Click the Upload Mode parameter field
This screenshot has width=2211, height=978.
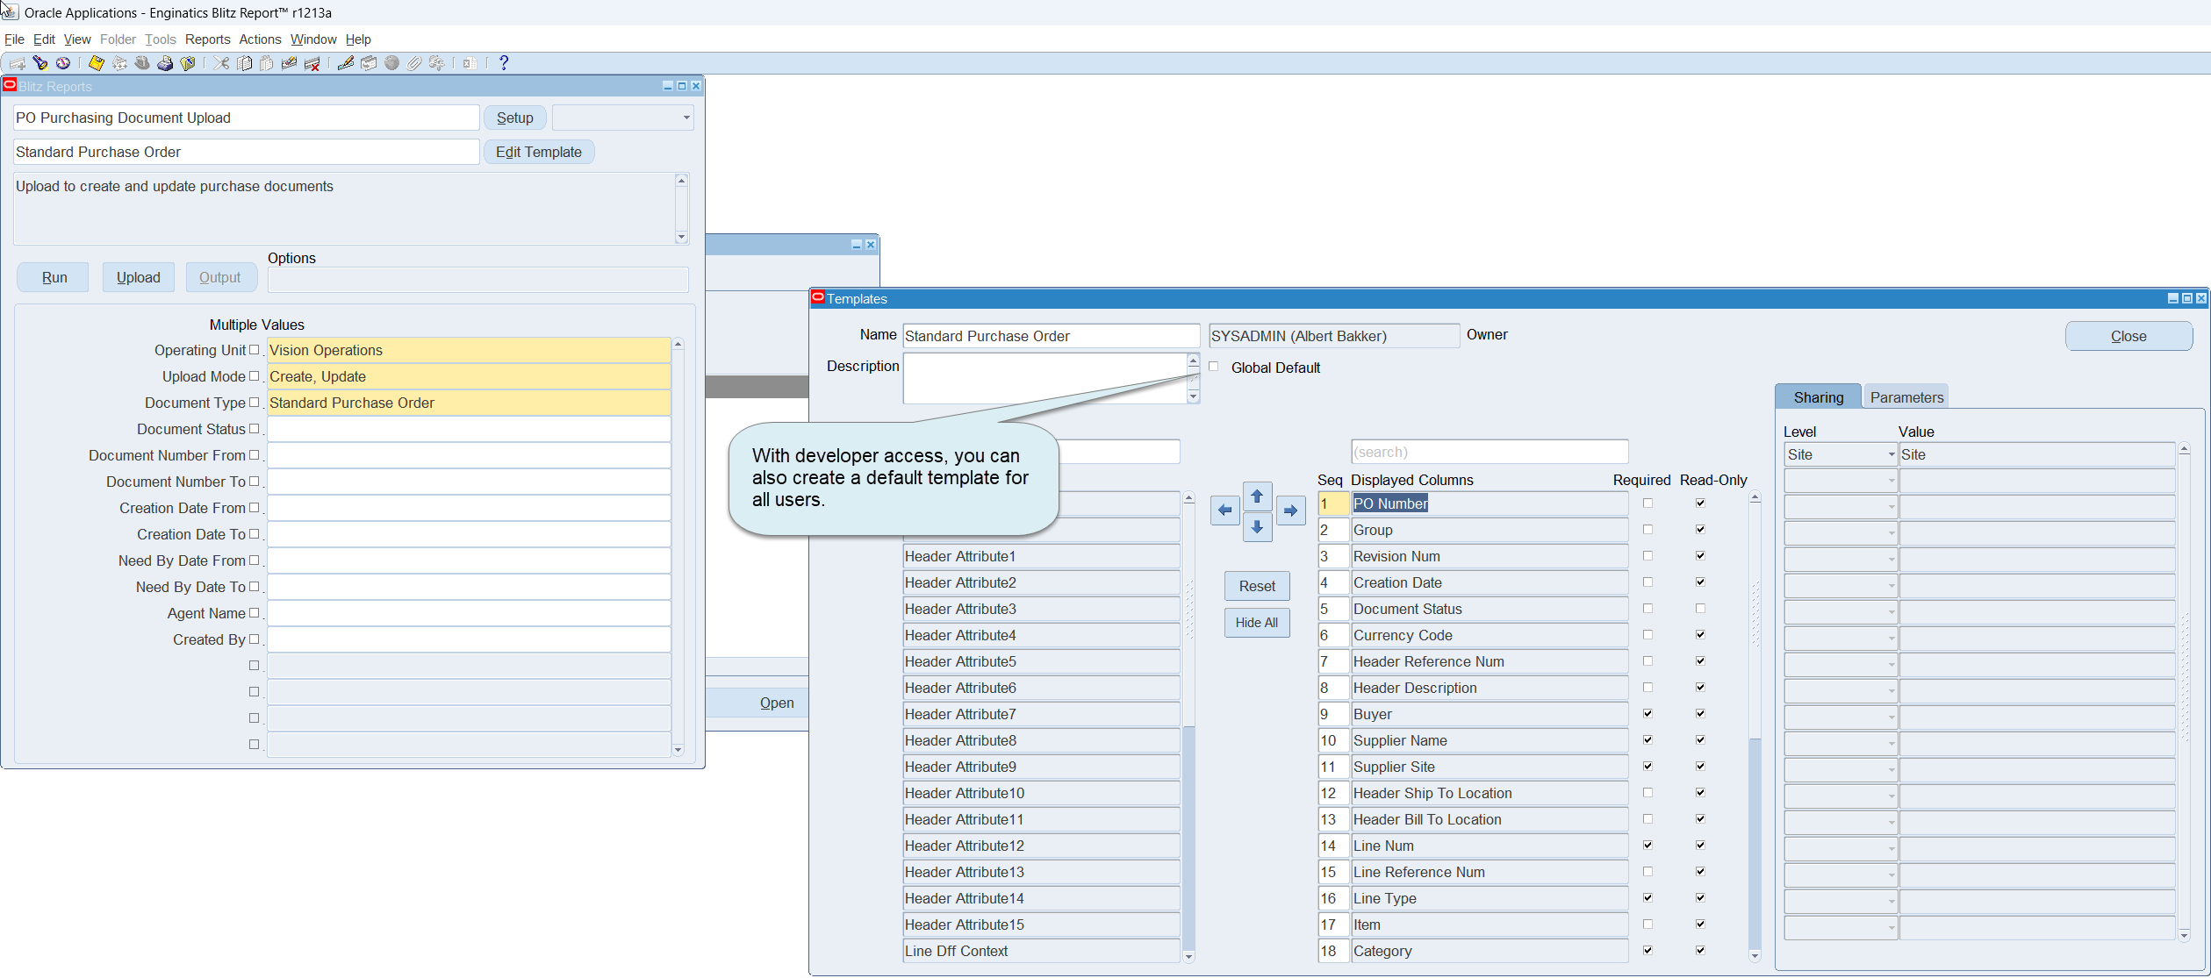pos(469,376)
